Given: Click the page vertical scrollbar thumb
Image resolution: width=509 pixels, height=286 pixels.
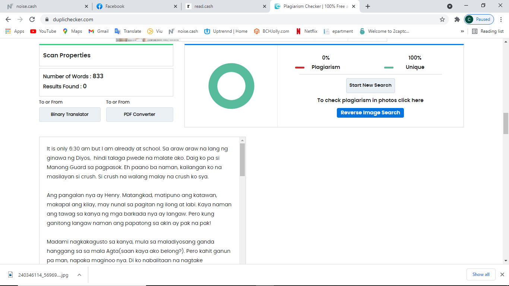Looking at the screenshot, I should coord(506,123).
